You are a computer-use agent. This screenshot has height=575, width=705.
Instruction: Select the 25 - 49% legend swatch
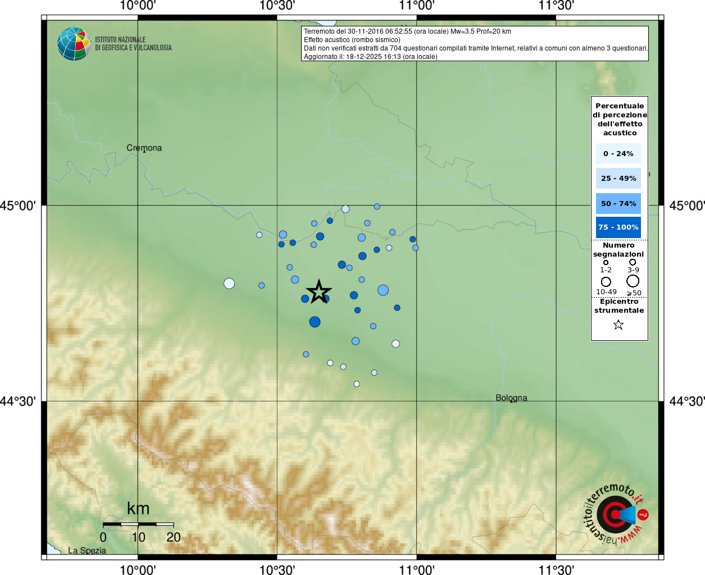tap(618, 178)
